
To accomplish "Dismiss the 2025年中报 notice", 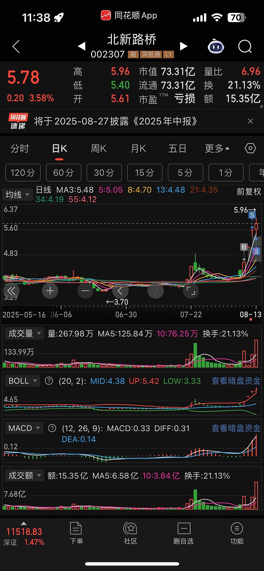I will click(x=250, y=121).
